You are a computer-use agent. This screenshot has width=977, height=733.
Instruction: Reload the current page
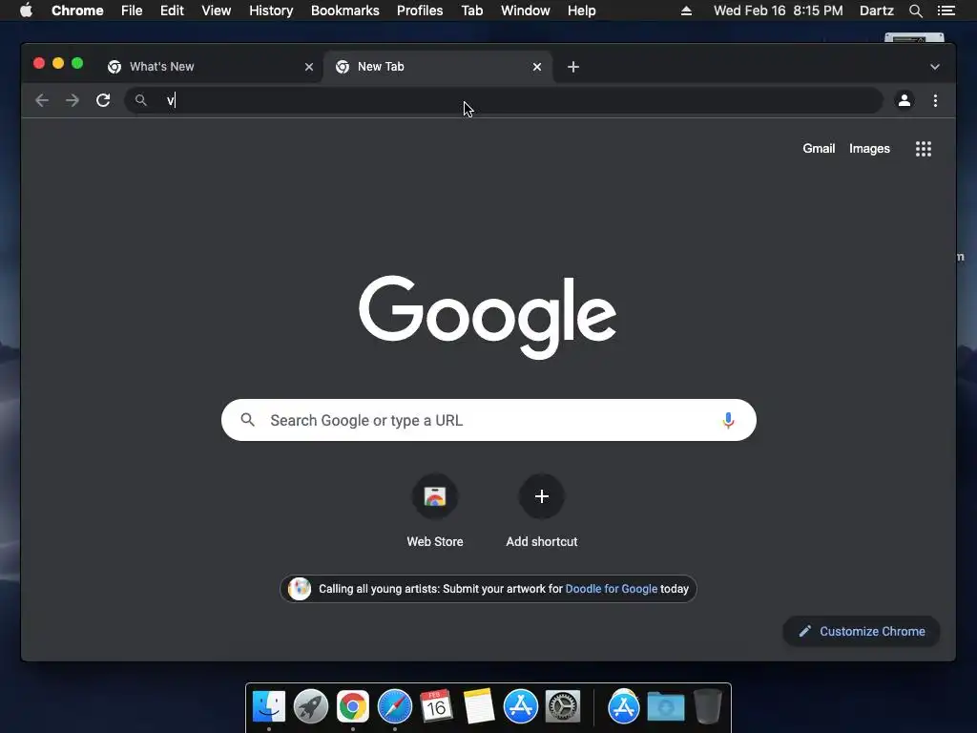click(x=103, y=100)
